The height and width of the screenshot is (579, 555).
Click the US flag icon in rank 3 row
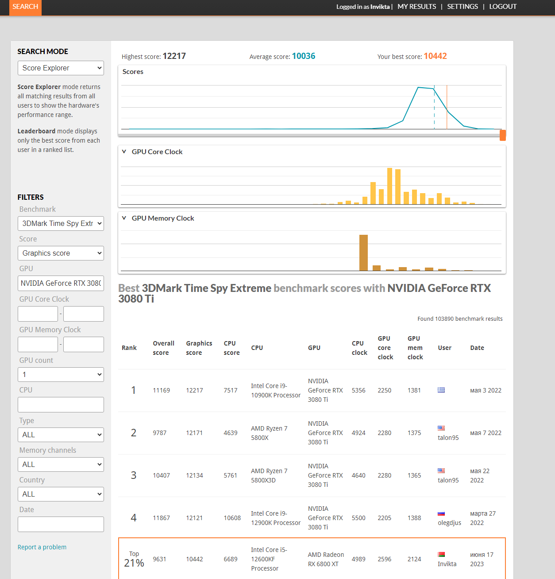[441, 470]
